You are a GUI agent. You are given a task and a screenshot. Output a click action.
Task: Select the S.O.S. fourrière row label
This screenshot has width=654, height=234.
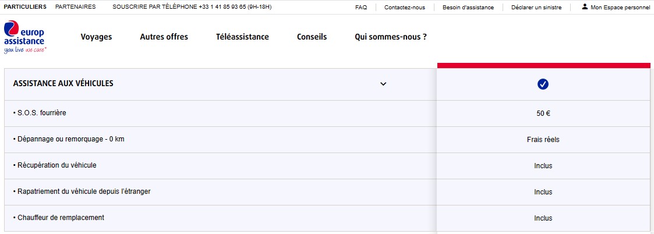click(41, 113)
